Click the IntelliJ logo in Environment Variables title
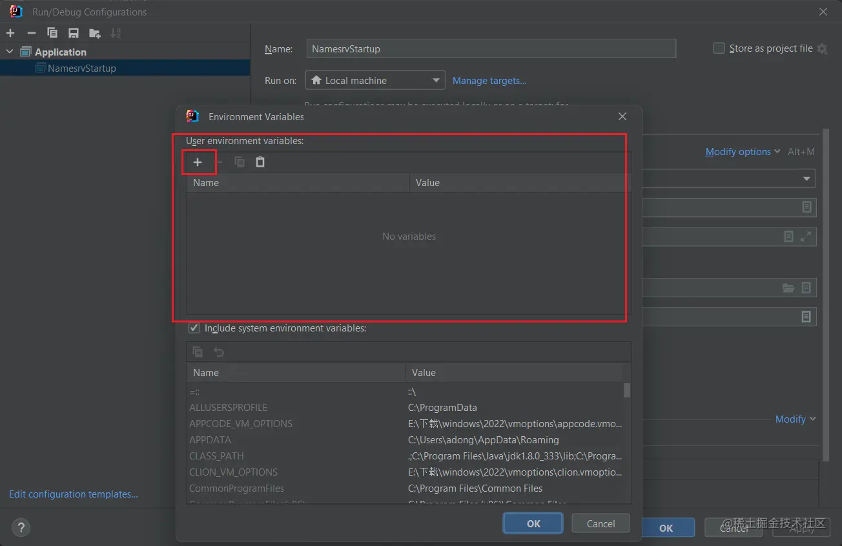 tap(192, 116)
